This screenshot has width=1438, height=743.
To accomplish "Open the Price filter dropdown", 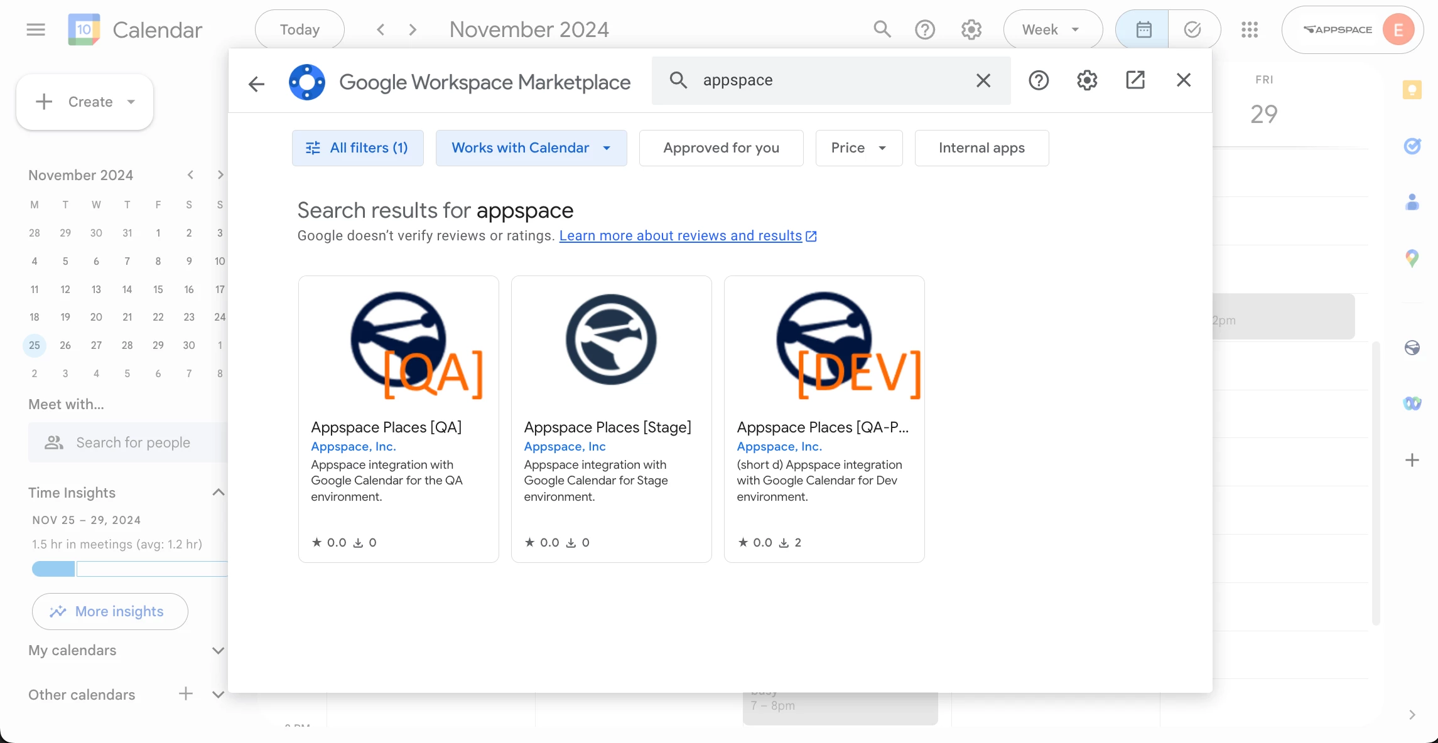I will (858, 148).
